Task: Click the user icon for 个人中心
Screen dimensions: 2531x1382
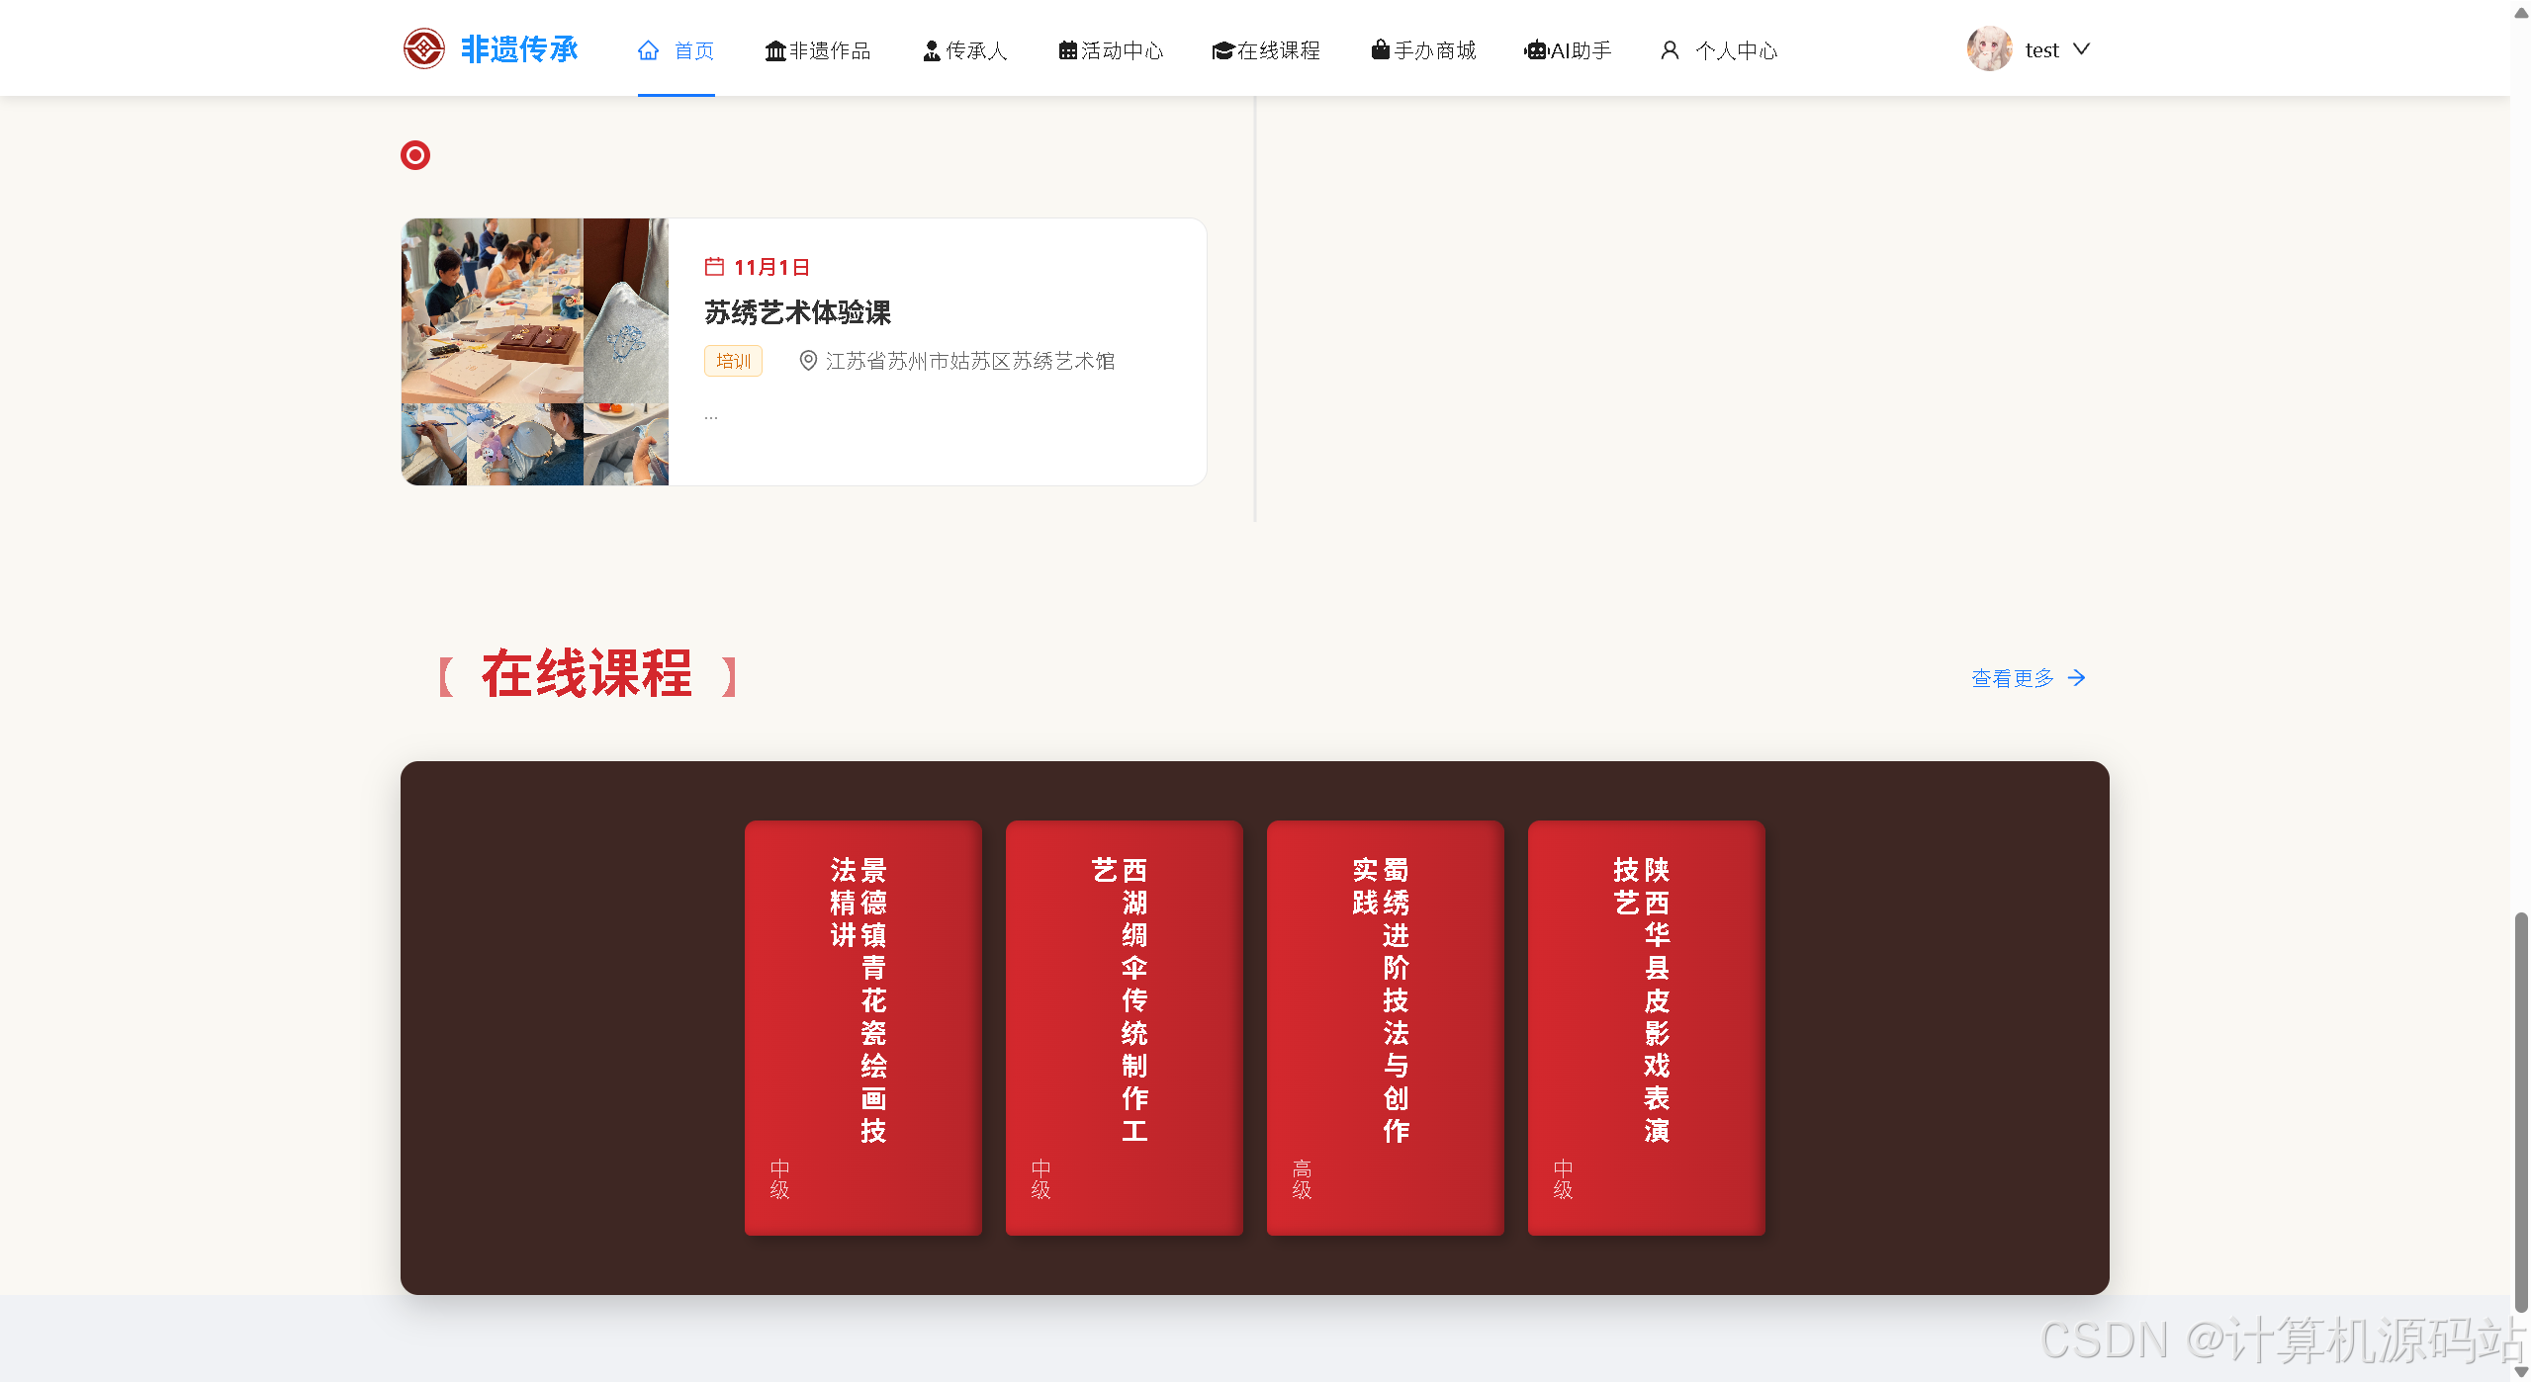Action: pos(1670,50)
